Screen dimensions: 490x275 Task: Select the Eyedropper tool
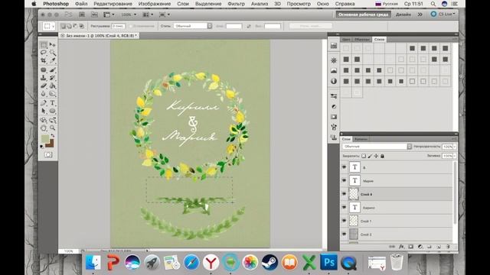click(53, 60)
